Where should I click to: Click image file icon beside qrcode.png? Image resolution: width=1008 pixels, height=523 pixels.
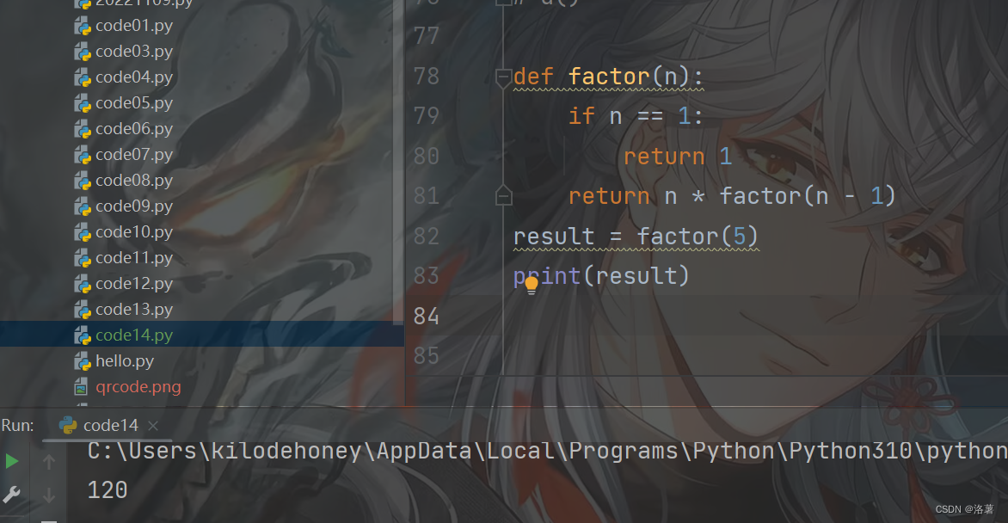pos(81,387)
